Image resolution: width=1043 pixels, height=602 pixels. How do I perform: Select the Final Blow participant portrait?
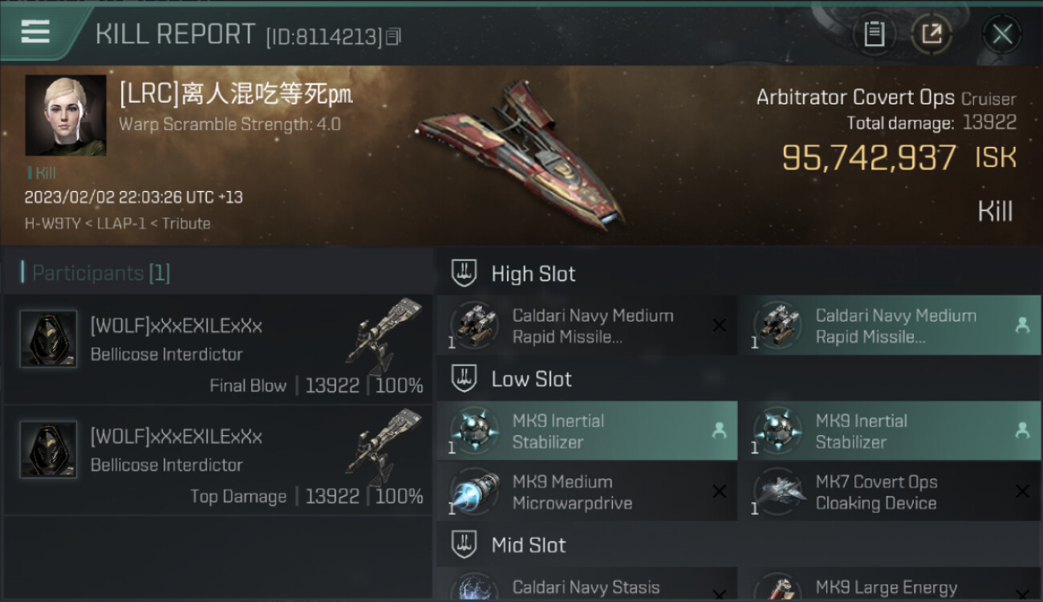[x=48, y=339]
